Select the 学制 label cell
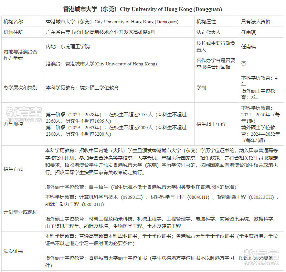 [x=217, y=87]
